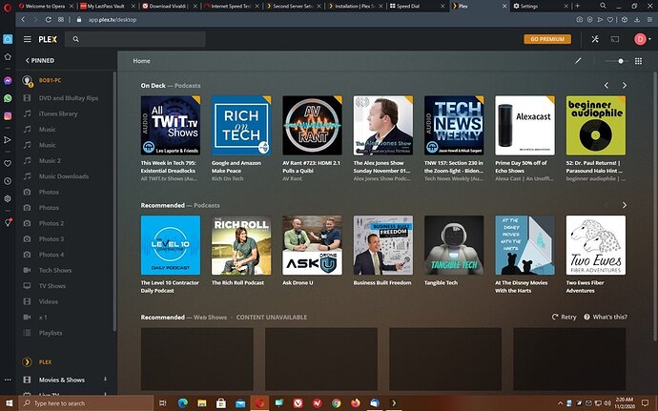Go back in browser history

(23, 20)
